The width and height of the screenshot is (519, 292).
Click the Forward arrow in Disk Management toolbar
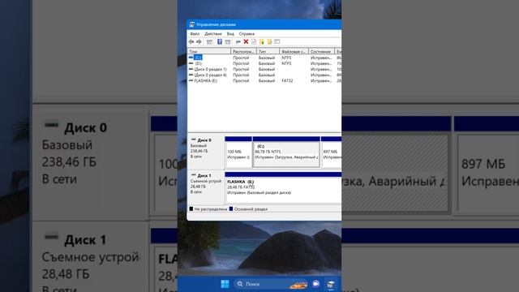tap(199, 41)
